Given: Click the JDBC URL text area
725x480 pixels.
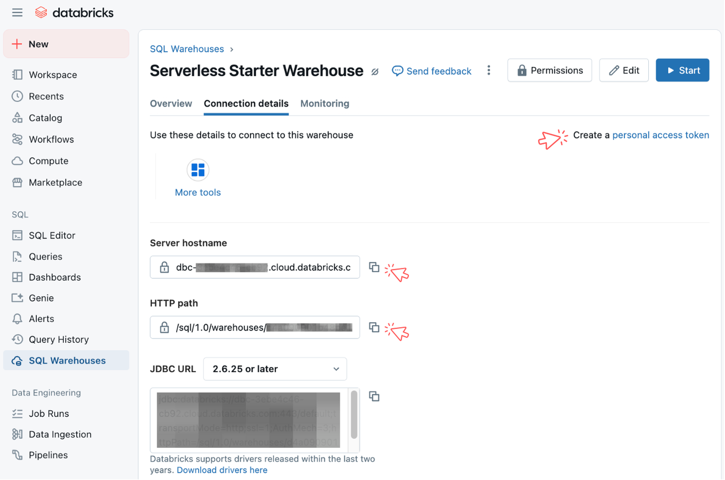Looking at the screenshot, I should click(249, 420).
